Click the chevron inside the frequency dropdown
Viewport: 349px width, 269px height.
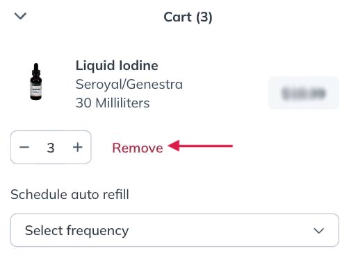click(318, 231)
